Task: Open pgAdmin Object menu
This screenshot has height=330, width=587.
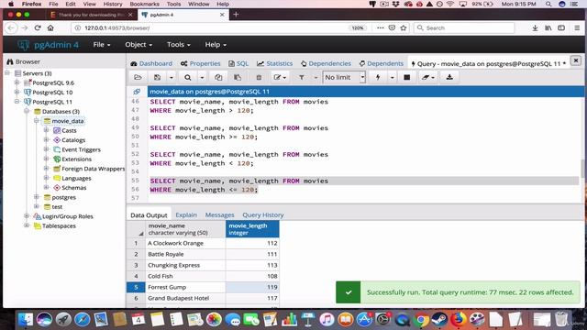Action: pyautogui.click(x=138, y=45)
